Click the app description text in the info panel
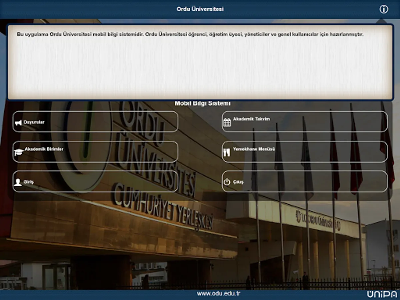This screenshot has width=400, height=300. 190,34
